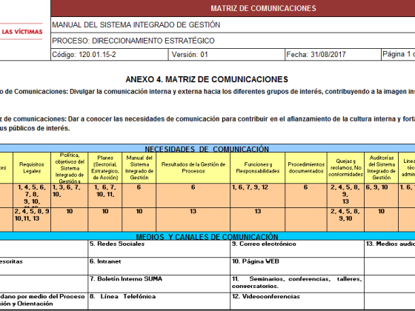Click the '7. Boletín Interno SUMA' entry
Viewport: 415px width, 311px height.
(159, 284)
